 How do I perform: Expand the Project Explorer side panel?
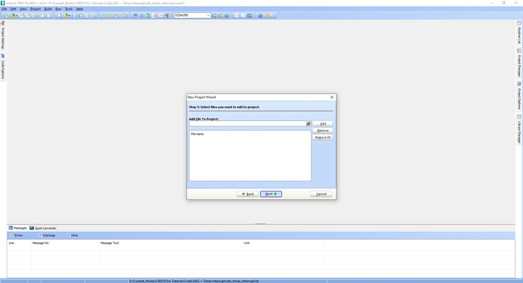[519, 96]
